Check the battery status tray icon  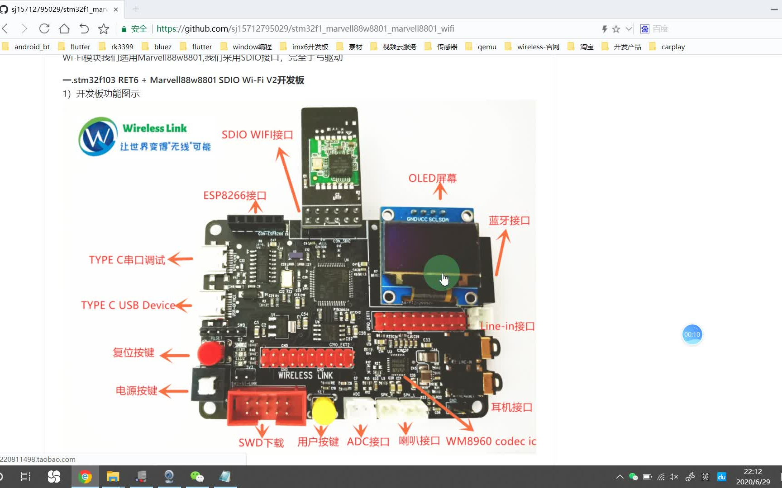pos(647,477)
